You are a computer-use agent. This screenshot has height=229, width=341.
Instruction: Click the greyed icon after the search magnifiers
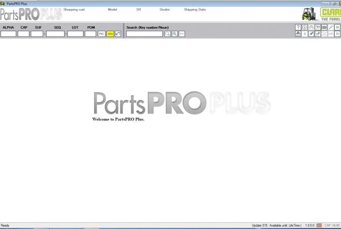pyautogui.click(x=182, y=34)
